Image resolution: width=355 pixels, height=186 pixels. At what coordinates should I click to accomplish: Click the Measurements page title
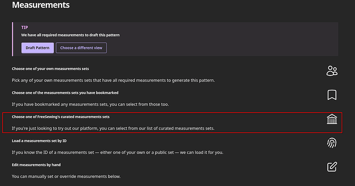click(41, 5)
